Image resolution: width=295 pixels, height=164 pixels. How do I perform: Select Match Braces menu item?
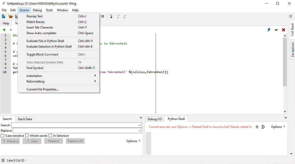click(59, 22)
